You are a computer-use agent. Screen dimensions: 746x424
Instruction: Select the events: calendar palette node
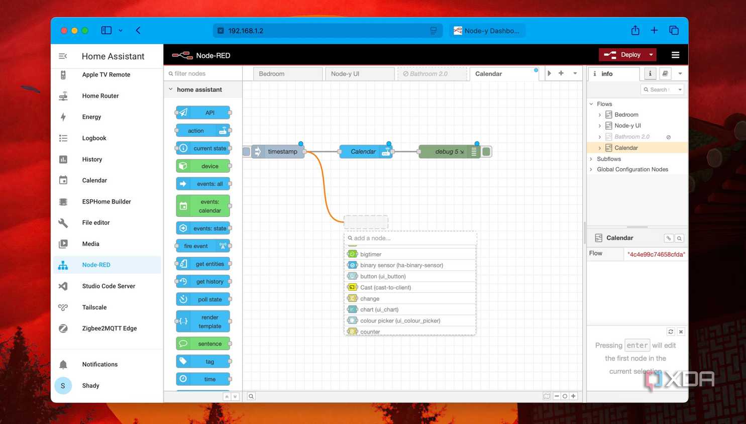203,206
